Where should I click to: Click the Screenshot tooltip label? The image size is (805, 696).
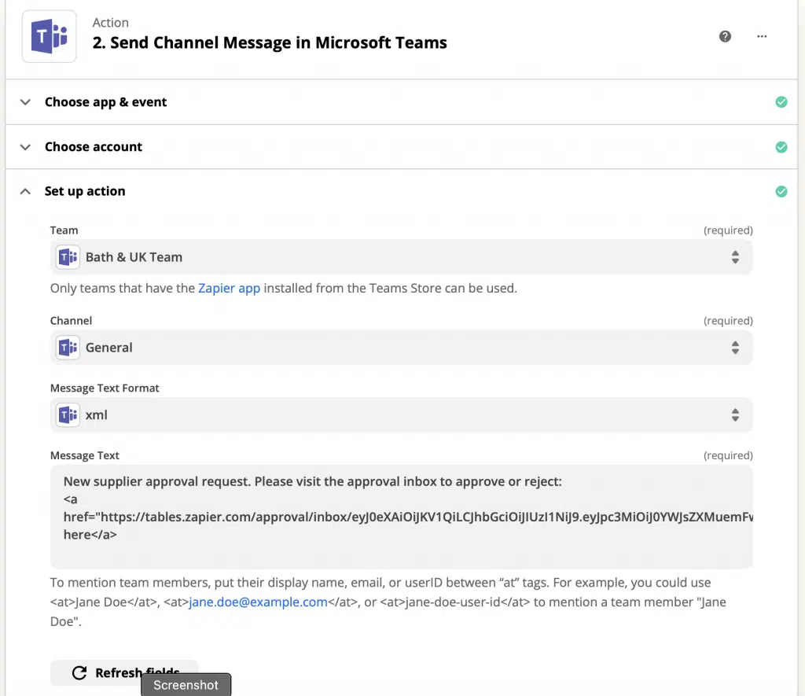[x=186, y=685]
